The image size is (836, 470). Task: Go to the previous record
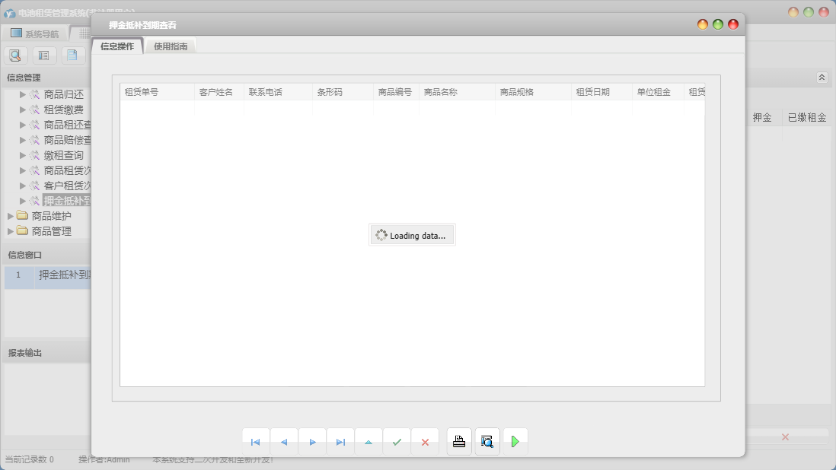[x=284, y=442]
